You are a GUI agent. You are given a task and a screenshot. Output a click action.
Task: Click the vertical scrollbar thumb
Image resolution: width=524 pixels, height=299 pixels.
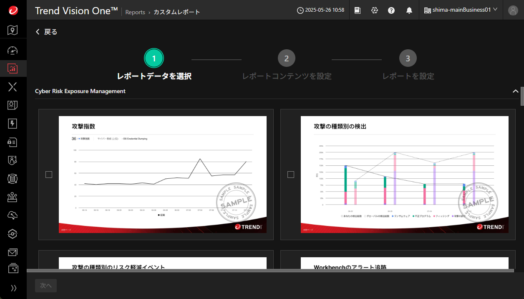pyautogui.click(x=522, y=96)
